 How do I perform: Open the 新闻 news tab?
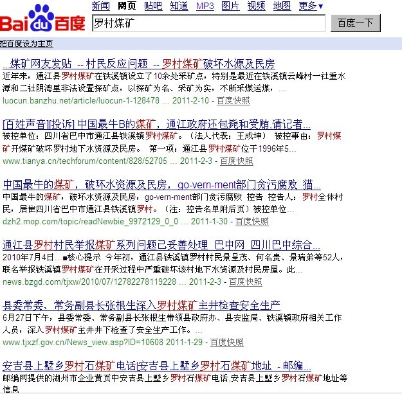100,6
